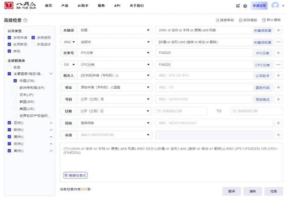The image size is (287, 199).
Task: Open the apps grid icon in header
Action: point(238,6)
